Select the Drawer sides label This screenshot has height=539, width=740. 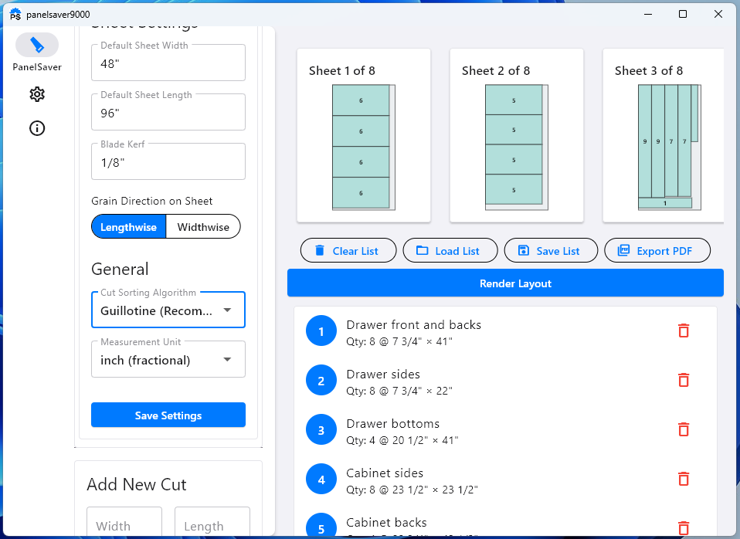coord(382,375)
